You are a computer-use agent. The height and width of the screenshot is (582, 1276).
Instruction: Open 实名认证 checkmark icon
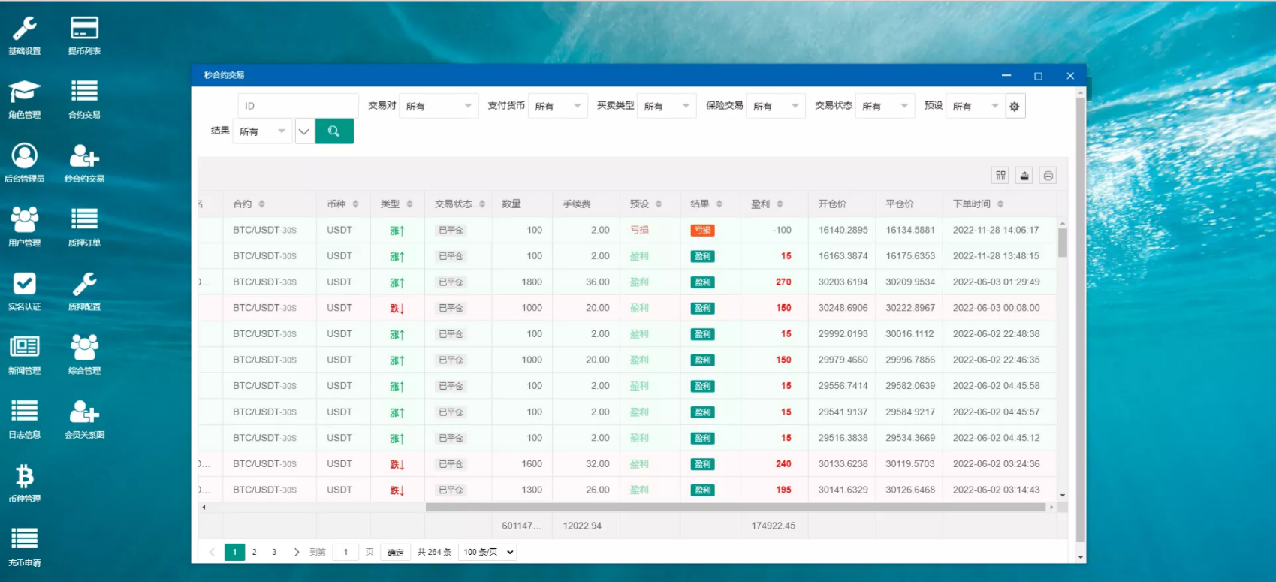pos(24,285)
